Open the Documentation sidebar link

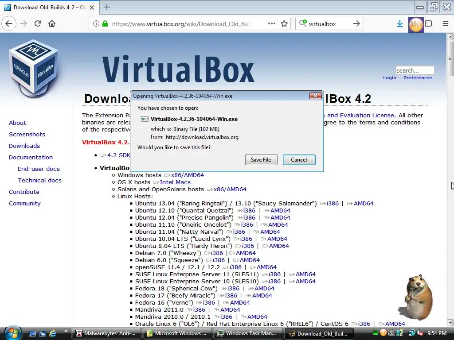tap(31, 158)
